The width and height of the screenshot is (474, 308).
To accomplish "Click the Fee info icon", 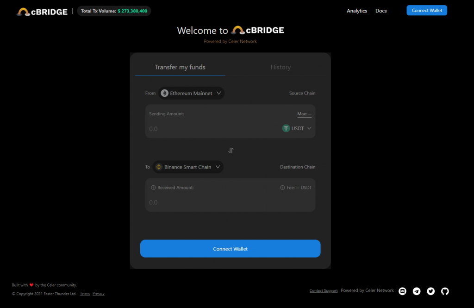I will click(x=282, y=188).
